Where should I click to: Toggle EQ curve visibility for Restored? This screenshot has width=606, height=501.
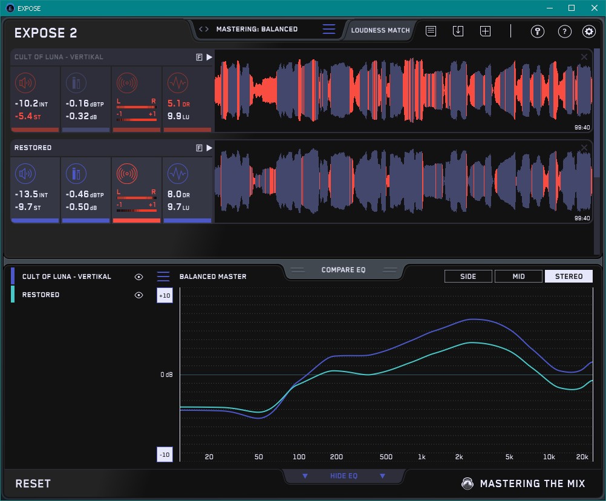(139, 295)
